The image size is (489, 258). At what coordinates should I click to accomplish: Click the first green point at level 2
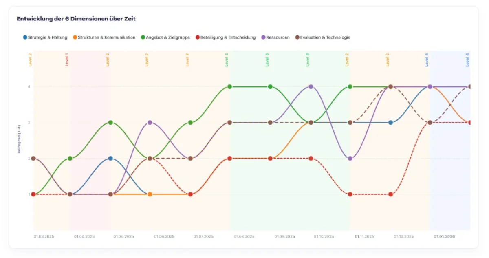70,158
